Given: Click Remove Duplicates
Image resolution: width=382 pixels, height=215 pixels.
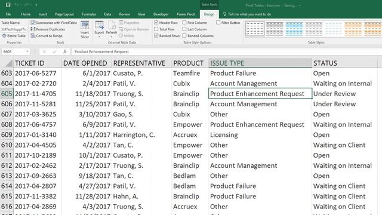Looking at the screenshot, I should point(48,29).
